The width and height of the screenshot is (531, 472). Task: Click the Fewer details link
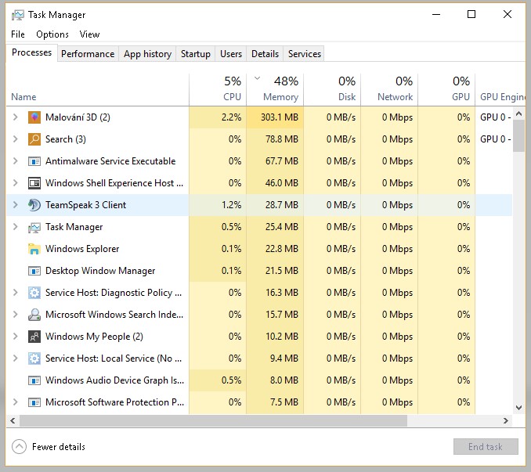tap(59, 447)
